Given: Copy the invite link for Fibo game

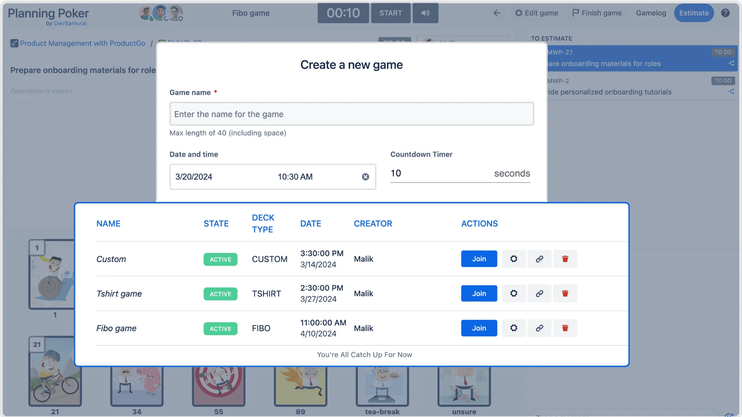Looking at the screenshot, I should [x=539, y=328].
